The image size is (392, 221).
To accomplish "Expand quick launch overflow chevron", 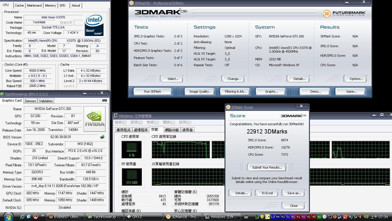I will [x=43, y=216].
